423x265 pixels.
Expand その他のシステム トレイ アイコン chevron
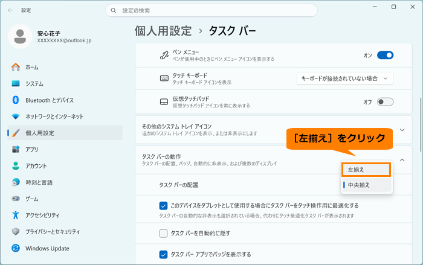click(402, 130)
